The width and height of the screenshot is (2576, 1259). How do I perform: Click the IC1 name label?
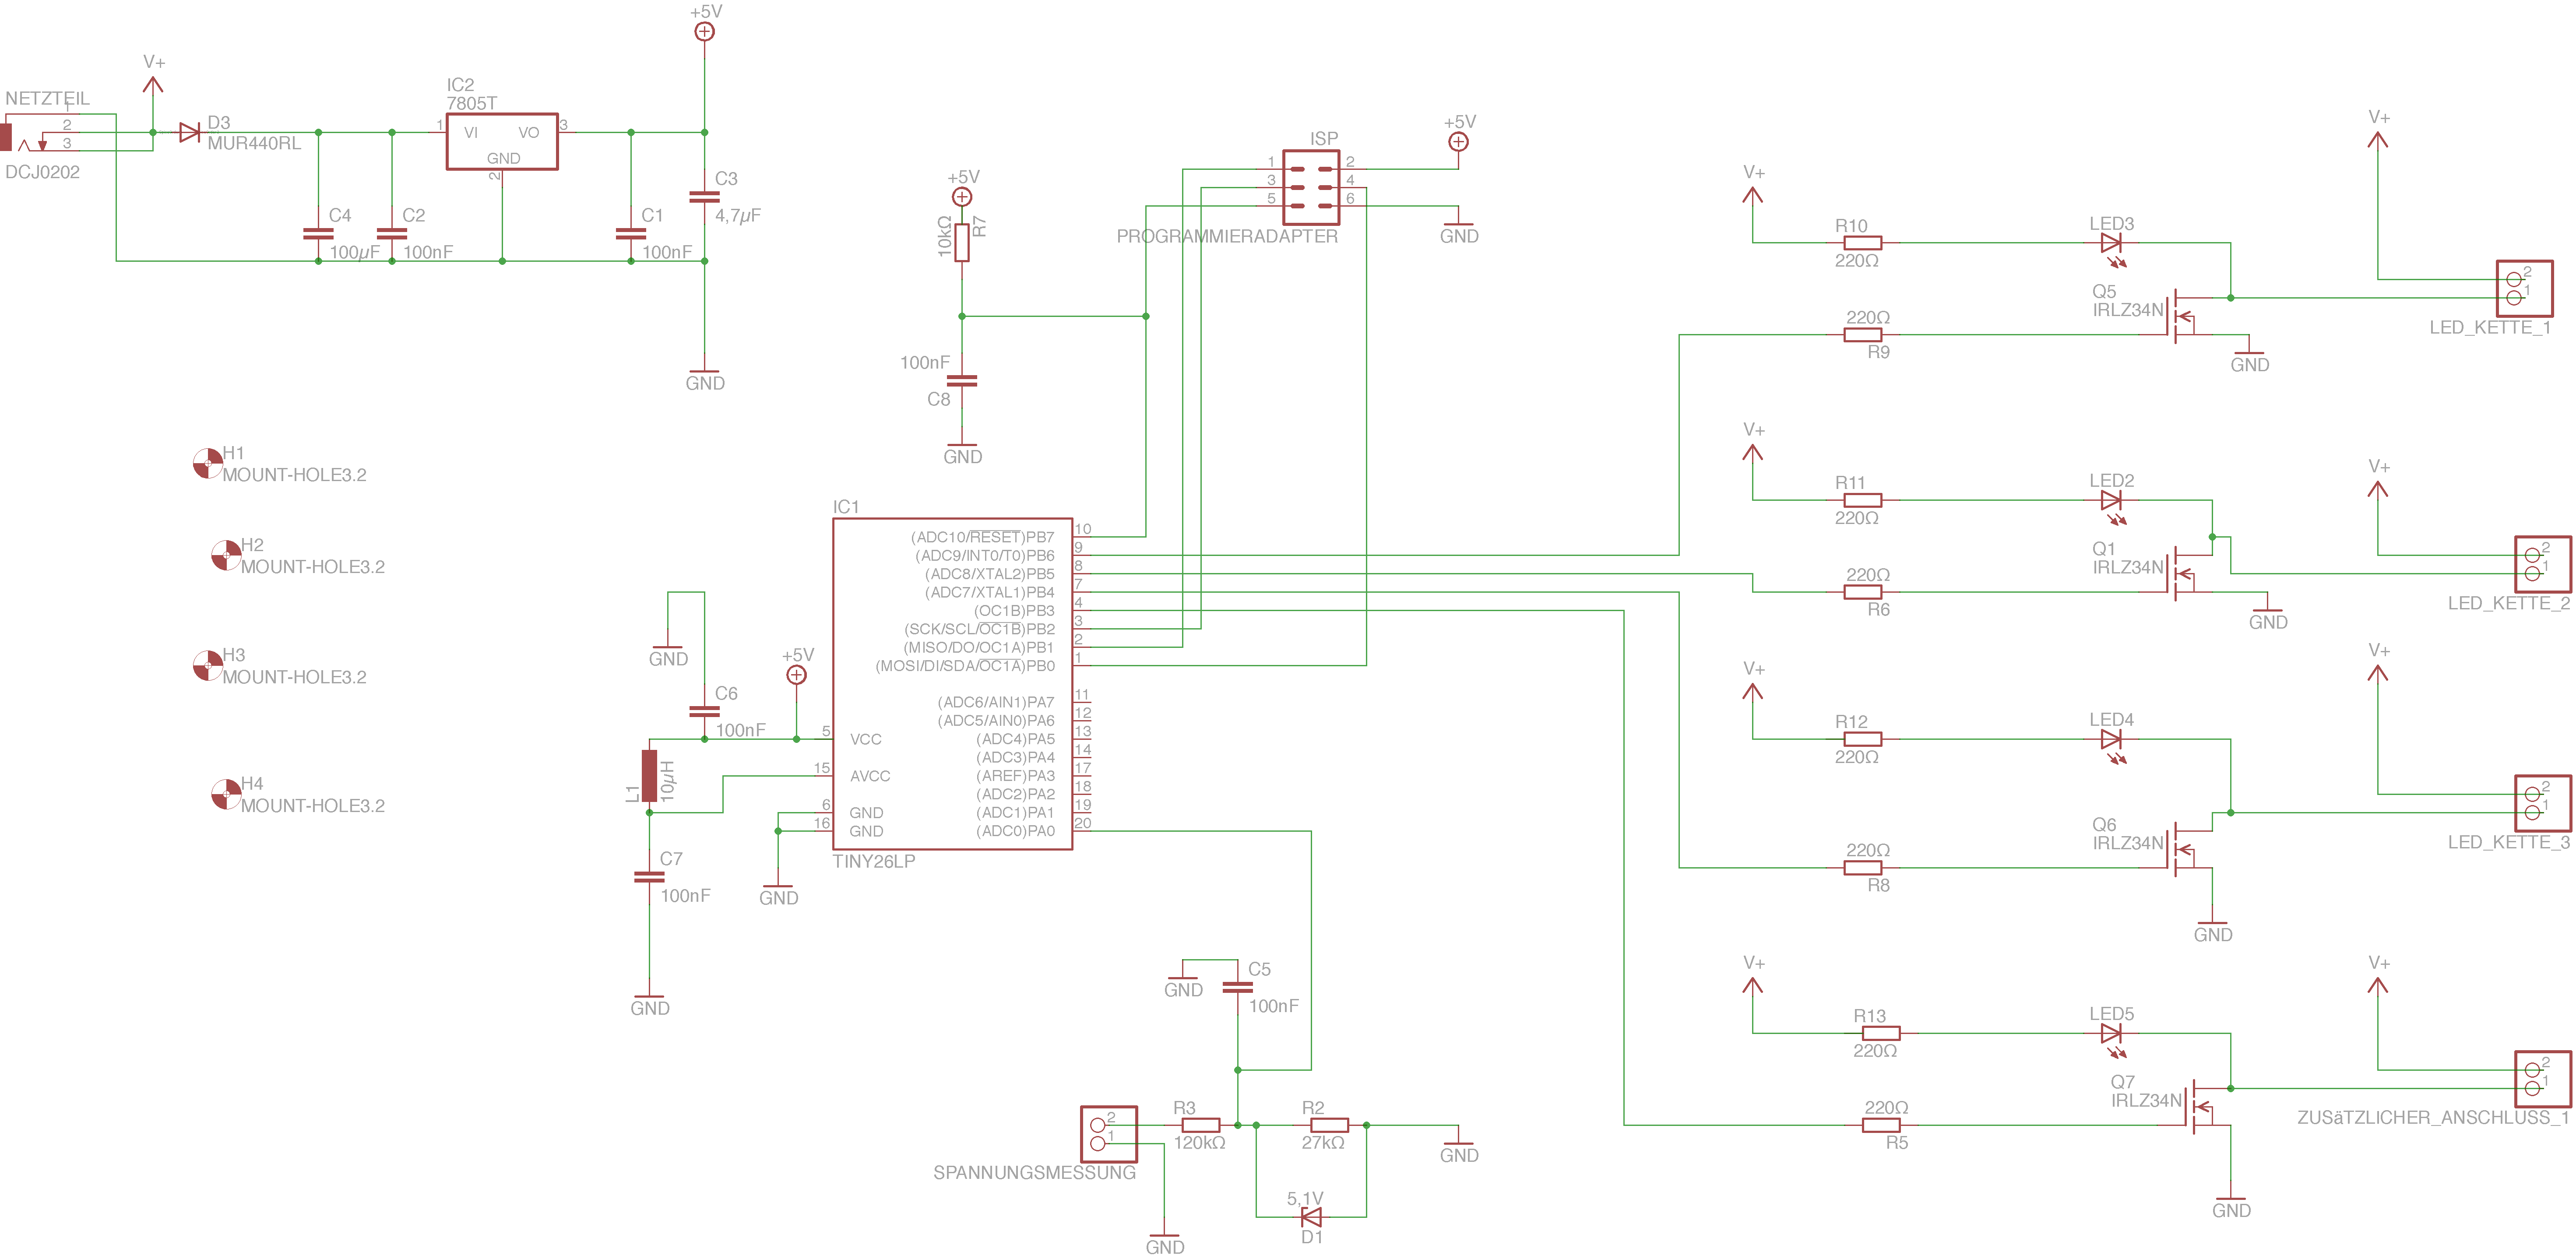point(846,507)
